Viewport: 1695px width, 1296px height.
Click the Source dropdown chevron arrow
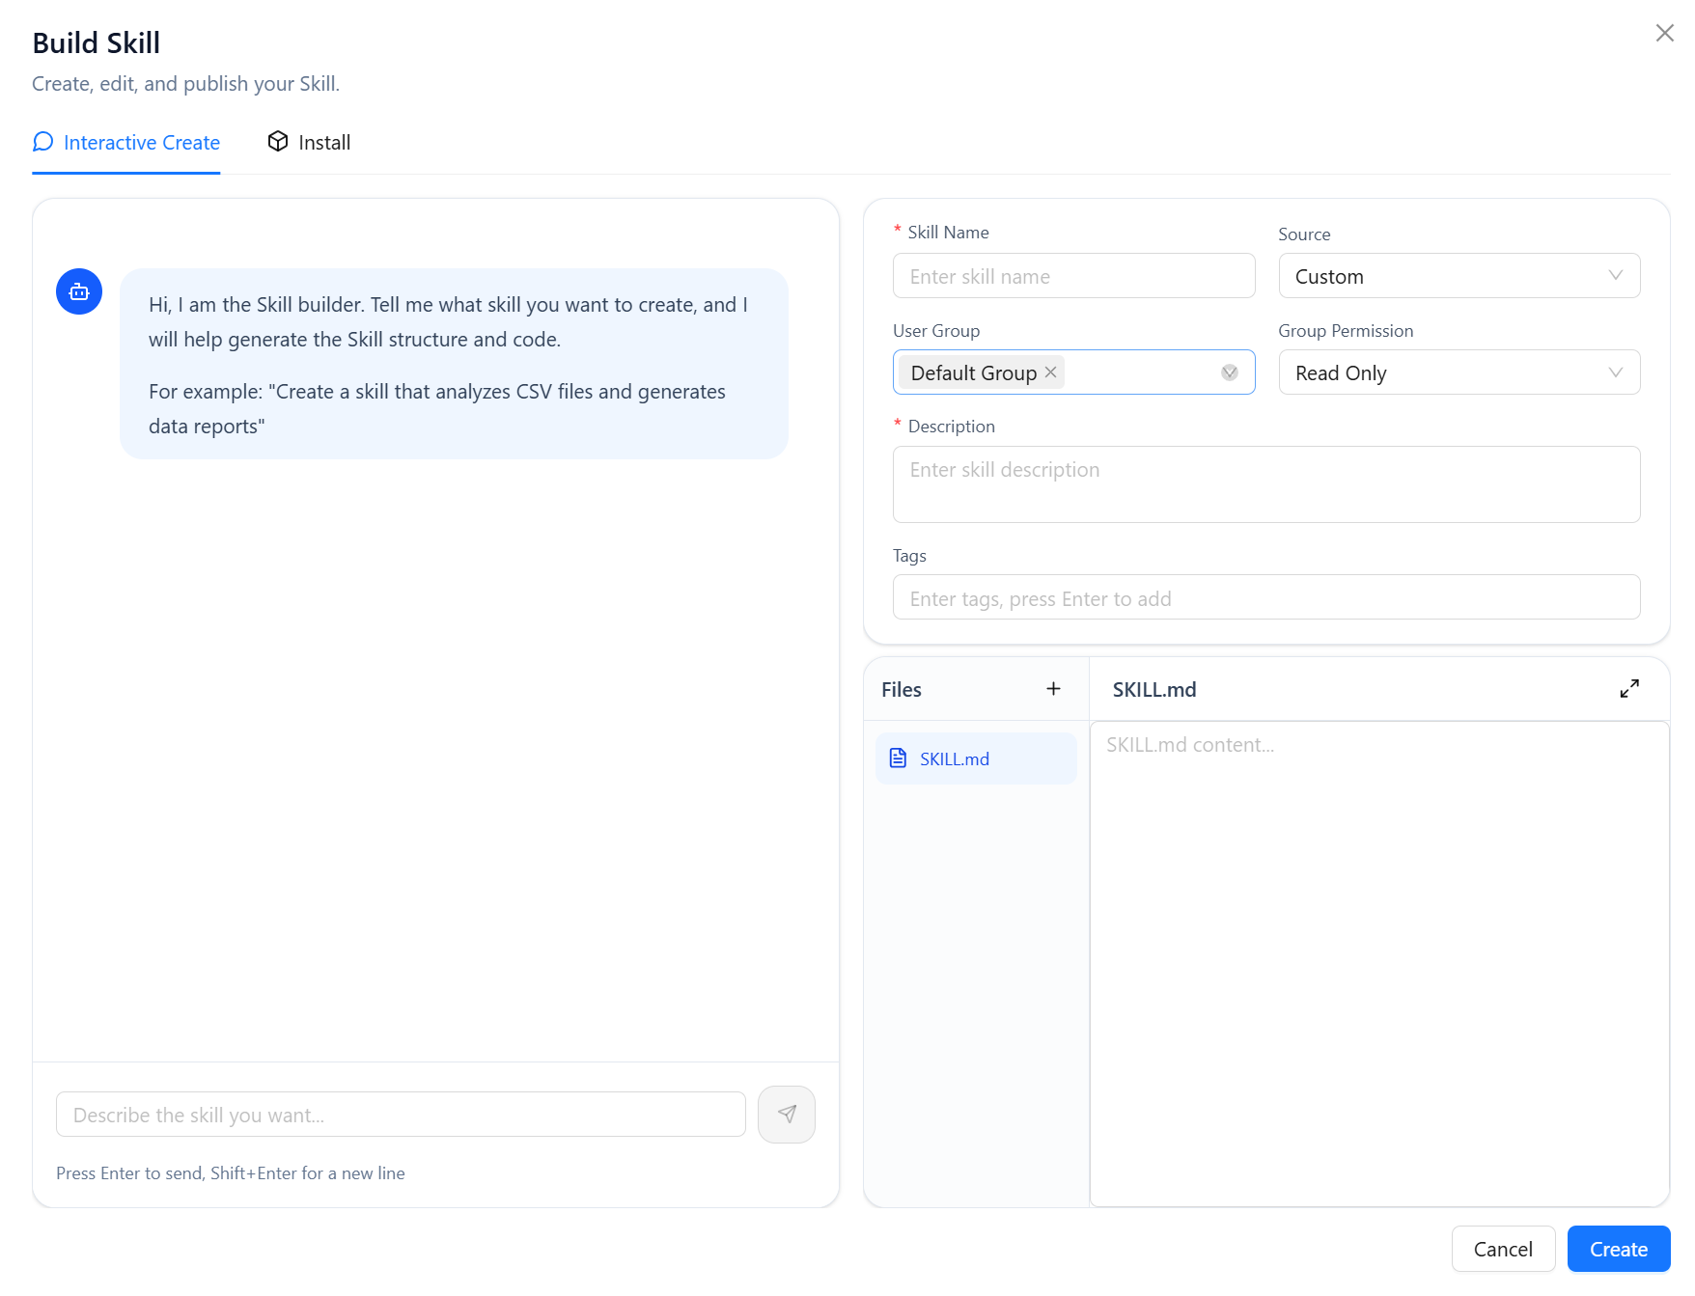(x=1615, y=276)
